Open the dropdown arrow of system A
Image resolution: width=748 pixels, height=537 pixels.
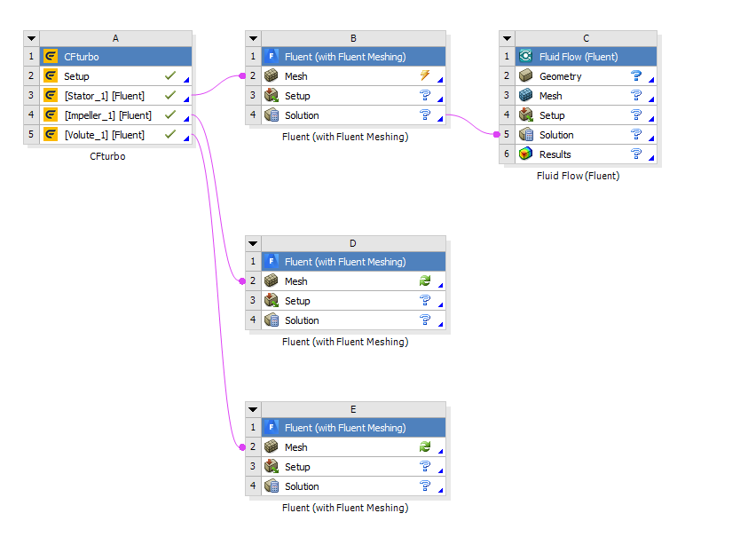tap(31, 38)
